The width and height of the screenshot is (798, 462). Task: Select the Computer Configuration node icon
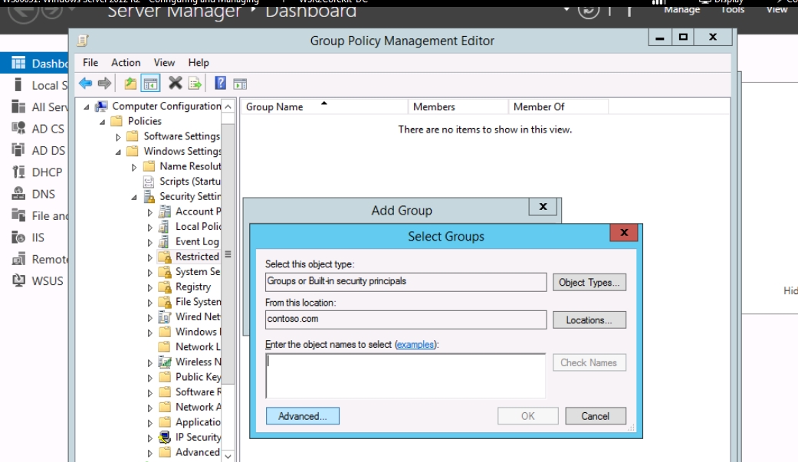(102, 106)
